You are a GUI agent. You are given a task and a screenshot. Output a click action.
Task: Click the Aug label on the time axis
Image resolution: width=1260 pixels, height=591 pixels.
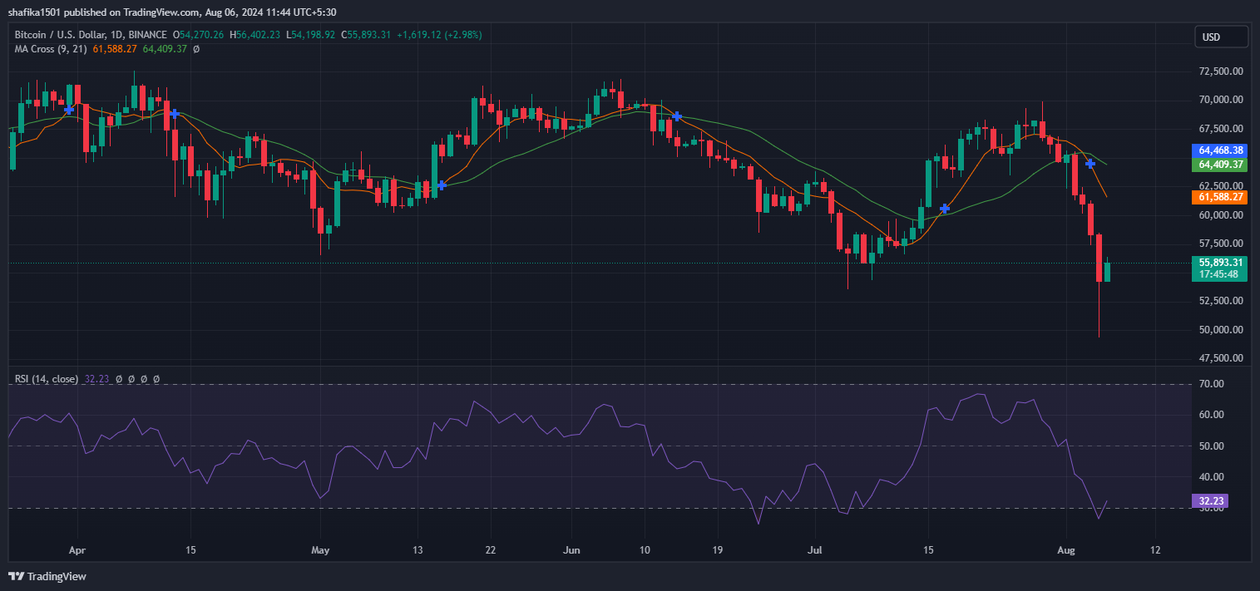coord(1066,550)
